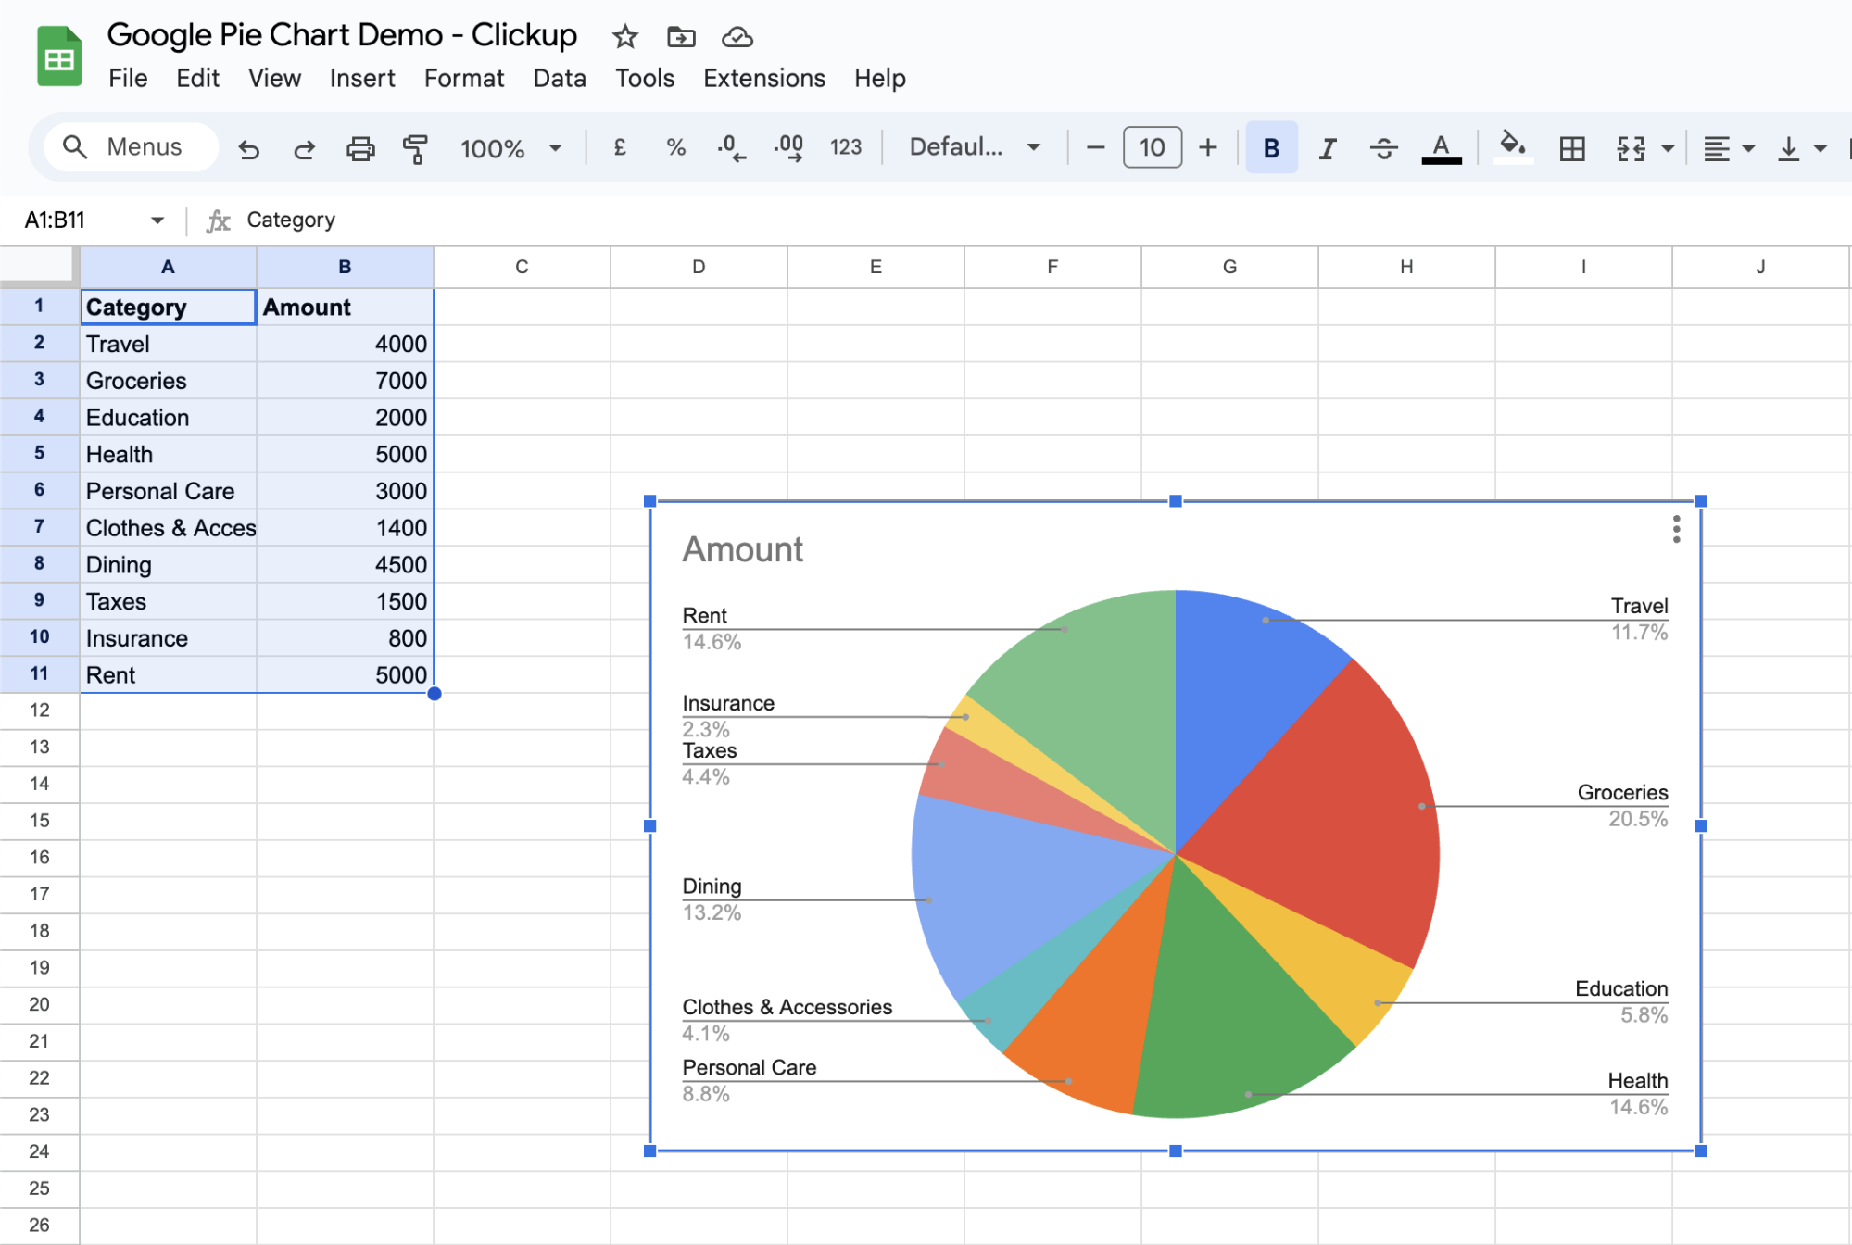The width and height of the screenshot is (1852, 1245).
Task: Click the undo arrow icon
Action: coord(248,148)
